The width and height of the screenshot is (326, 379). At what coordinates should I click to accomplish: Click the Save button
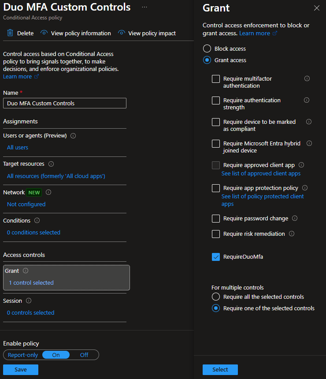tap(21, 370)
